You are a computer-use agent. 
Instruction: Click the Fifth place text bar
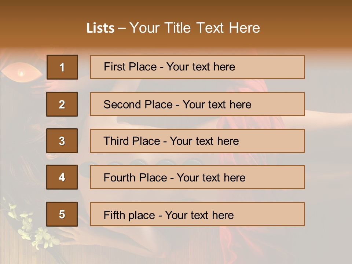(x=197, y=214)
